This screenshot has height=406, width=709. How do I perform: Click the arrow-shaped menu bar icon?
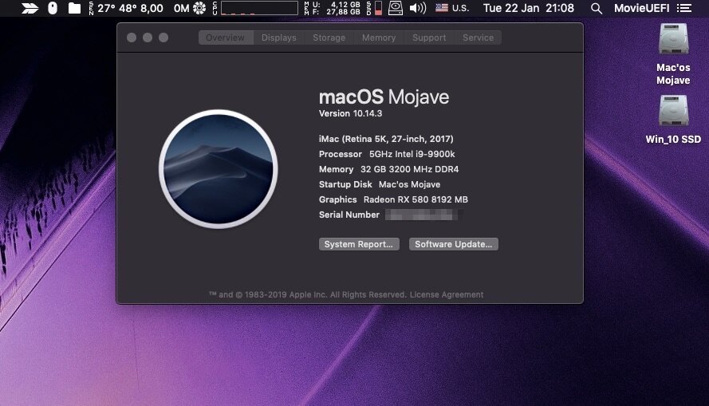click(30, 8)
